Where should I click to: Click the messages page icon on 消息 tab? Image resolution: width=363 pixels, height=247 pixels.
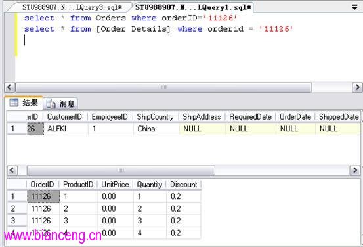click(51, 104)
